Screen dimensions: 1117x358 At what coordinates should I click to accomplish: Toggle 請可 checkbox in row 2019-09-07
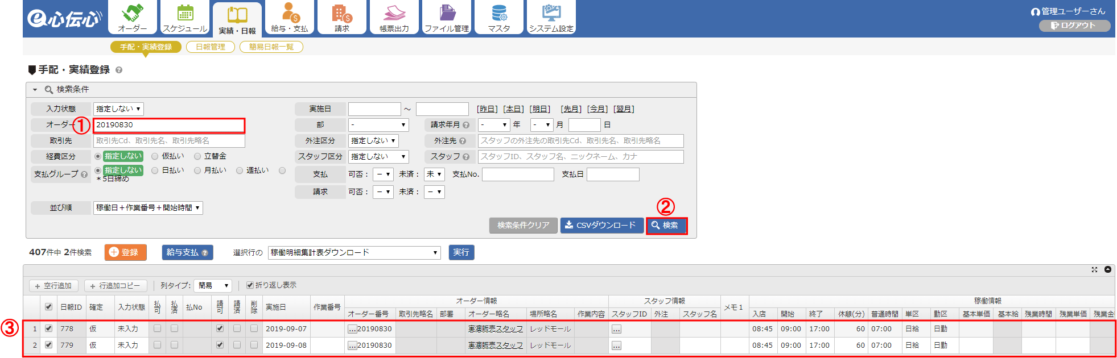point(220,328)
